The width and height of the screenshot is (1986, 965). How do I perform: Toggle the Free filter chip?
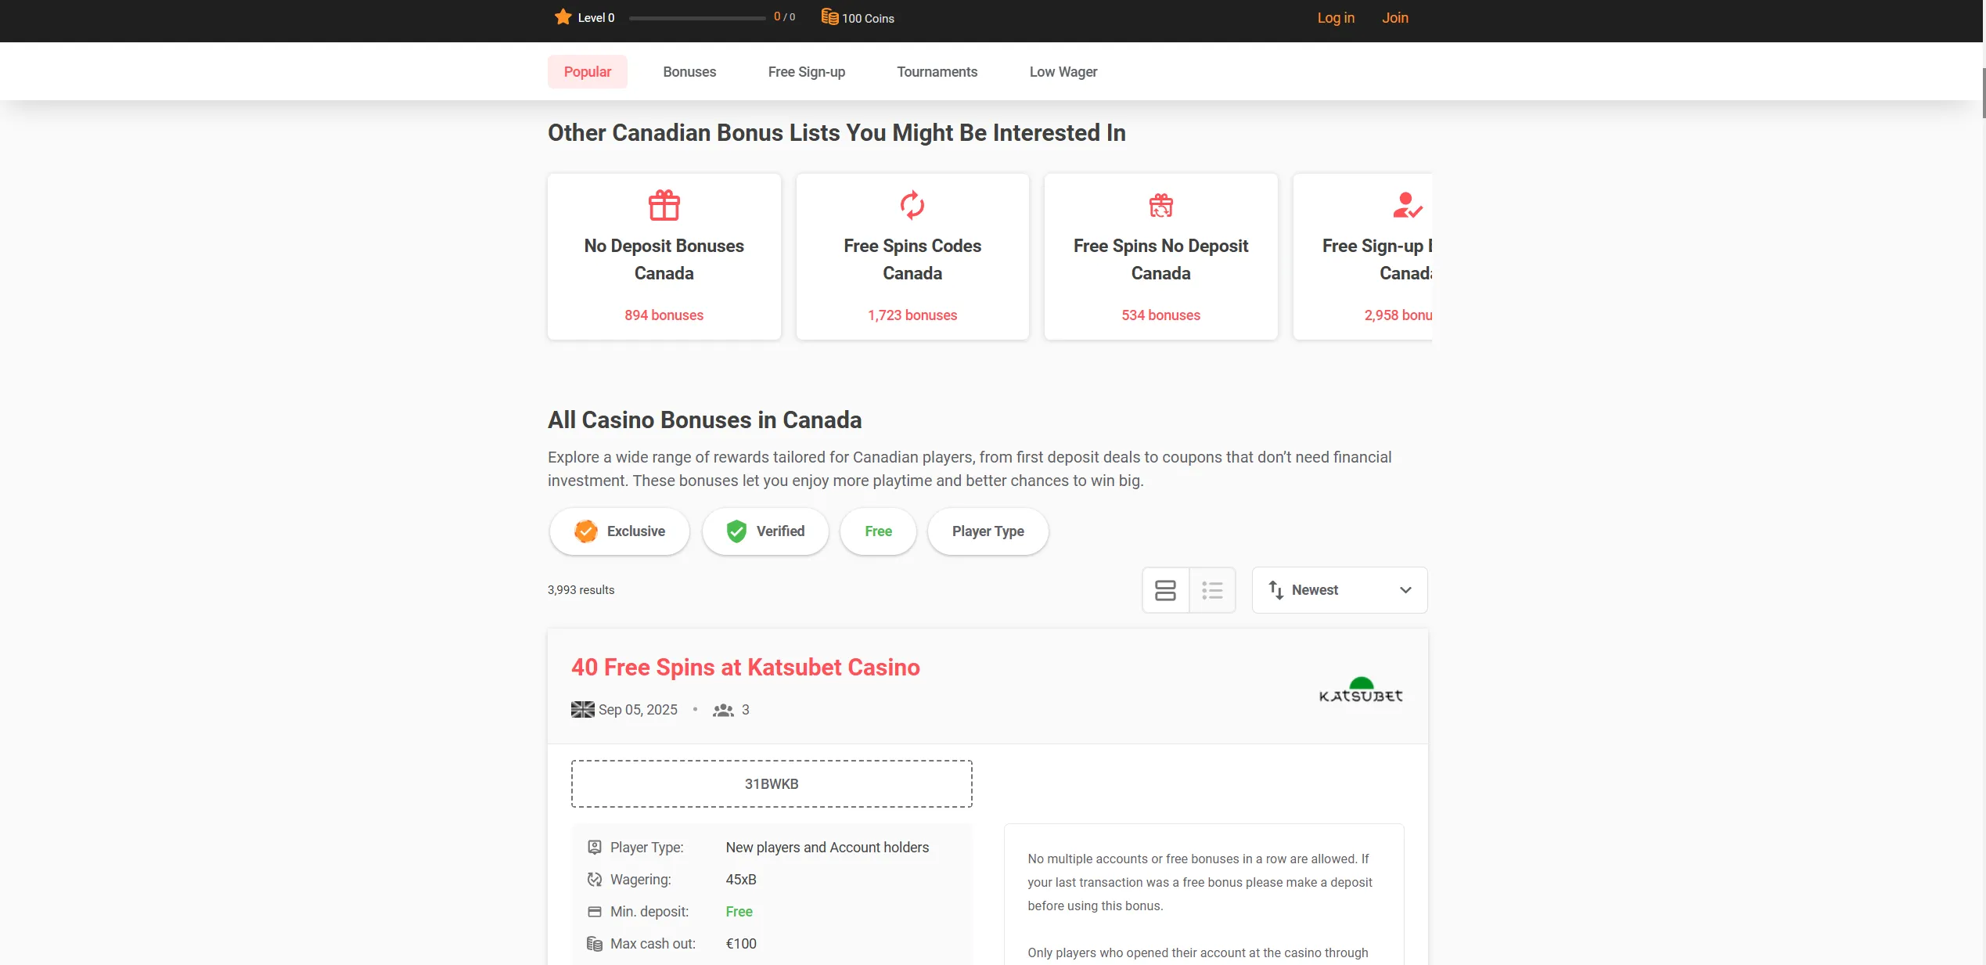[878, 531]
